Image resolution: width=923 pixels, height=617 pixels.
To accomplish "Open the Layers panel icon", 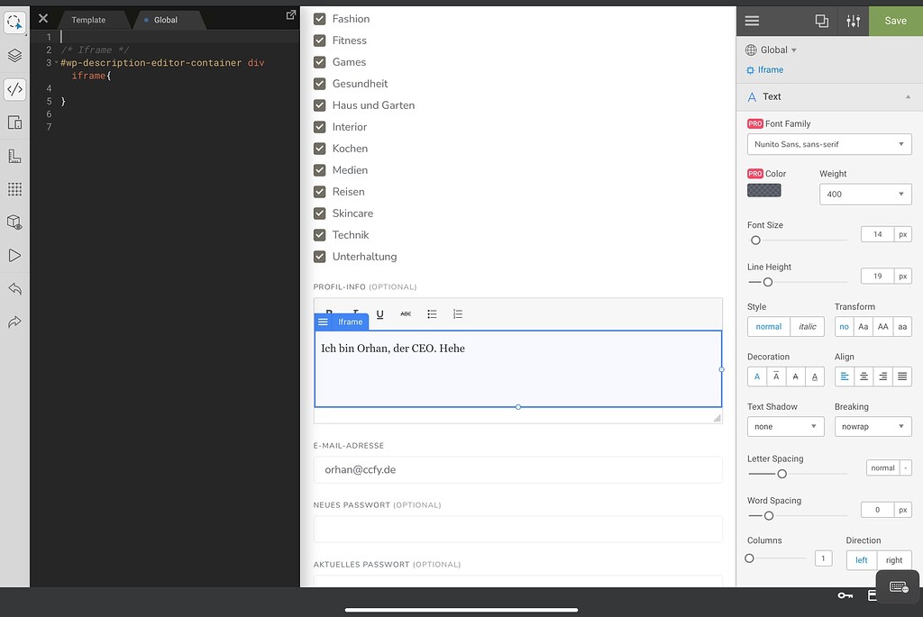I will 14,55.
